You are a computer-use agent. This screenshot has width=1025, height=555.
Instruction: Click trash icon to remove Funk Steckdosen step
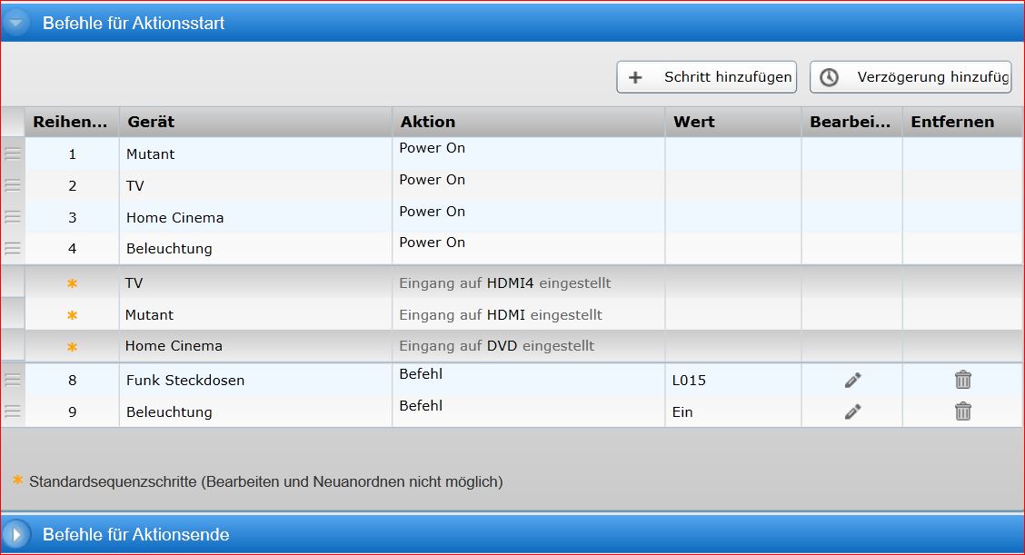(962, 381)
